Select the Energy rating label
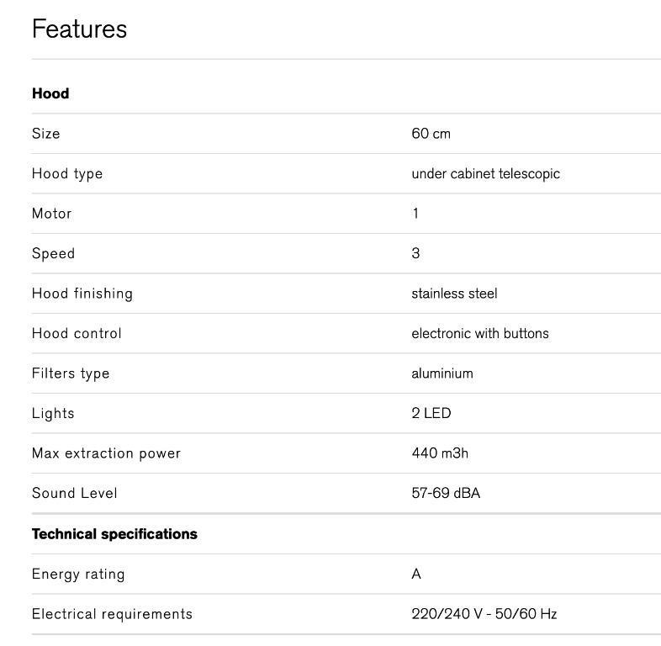Screen dimensions: 661x646 tap(77, 575)
